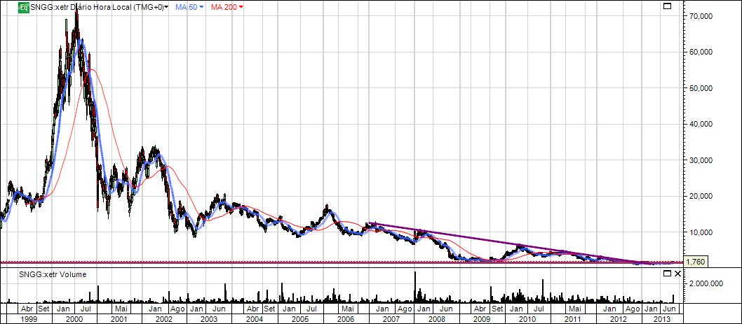Viewport: 742px width, 324px height.
Task: Click the 60,000 price axis label
Action: (x=699, y=52)
